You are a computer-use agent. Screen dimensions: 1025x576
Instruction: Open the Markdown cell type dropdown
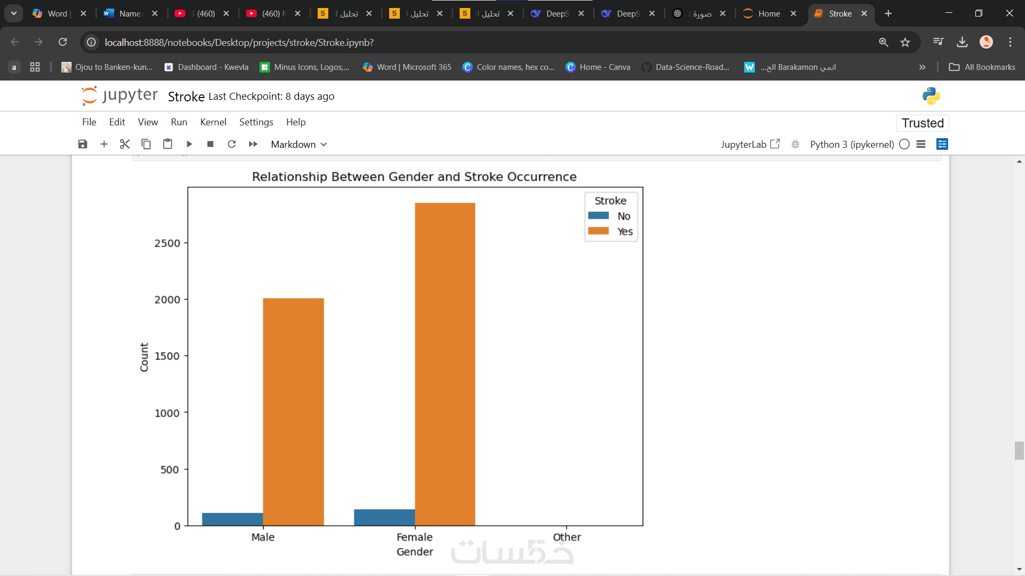[298, 144]
